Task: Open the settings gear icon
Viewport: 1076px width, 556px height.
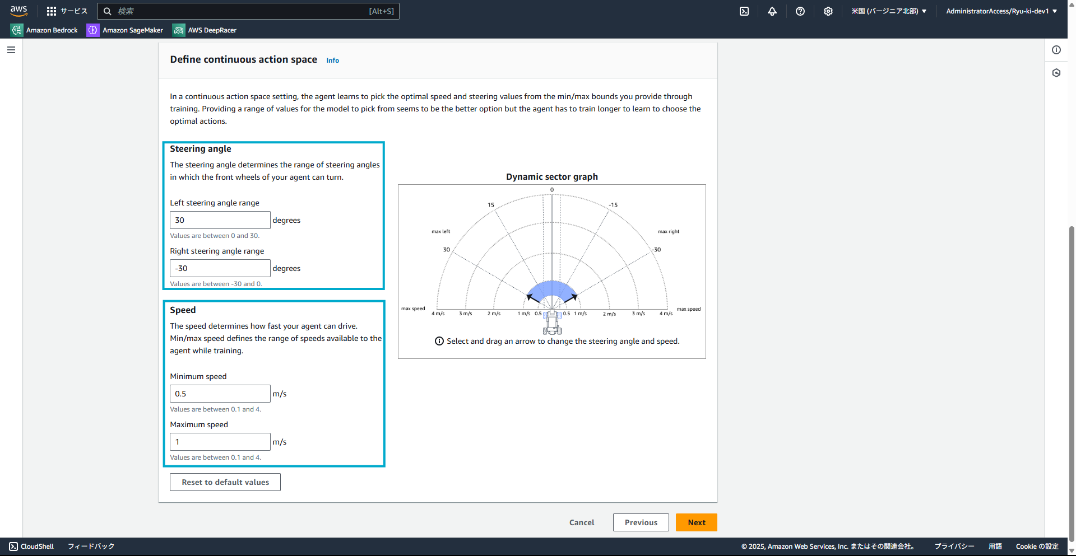Action: pos(828,11)
